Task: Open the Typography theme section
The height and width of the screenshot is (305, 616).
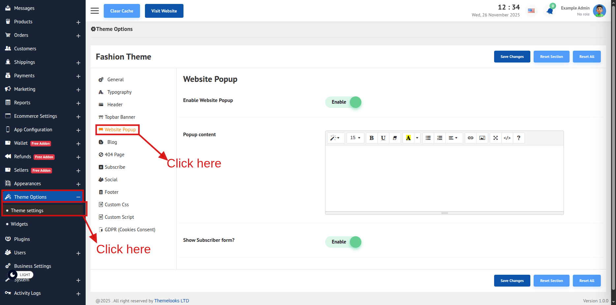Action: (x=119, y=92)
